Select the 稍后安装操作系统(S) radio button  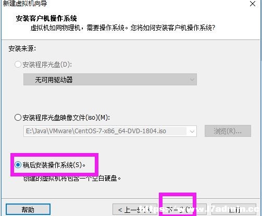18,164
